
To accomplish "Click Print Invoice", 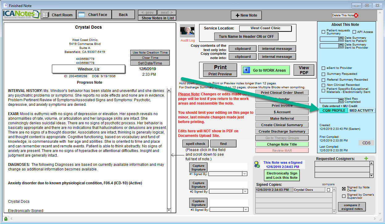I will [x=282, y=106].
